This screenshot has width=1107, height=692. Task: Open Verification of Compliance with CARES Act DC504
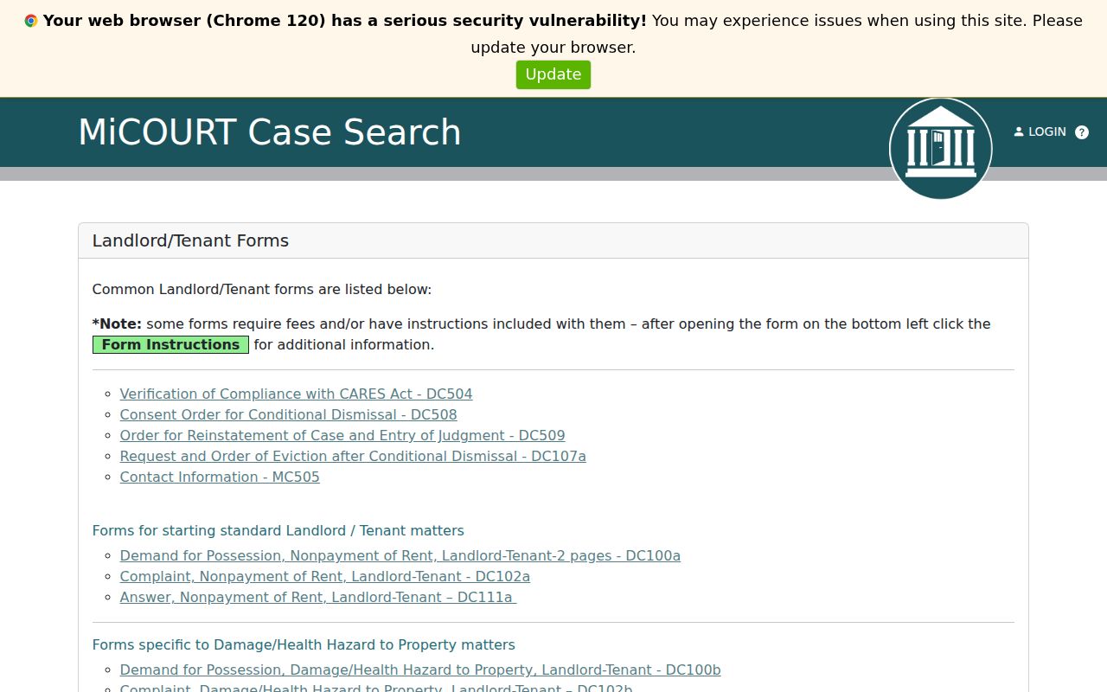296,394
